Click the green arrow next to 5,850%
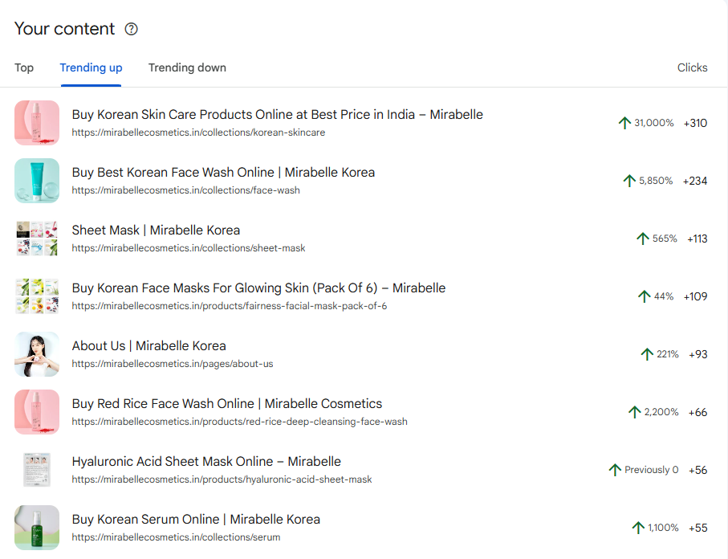This screenshot has height=559, width=728. (x=630, y=181)
